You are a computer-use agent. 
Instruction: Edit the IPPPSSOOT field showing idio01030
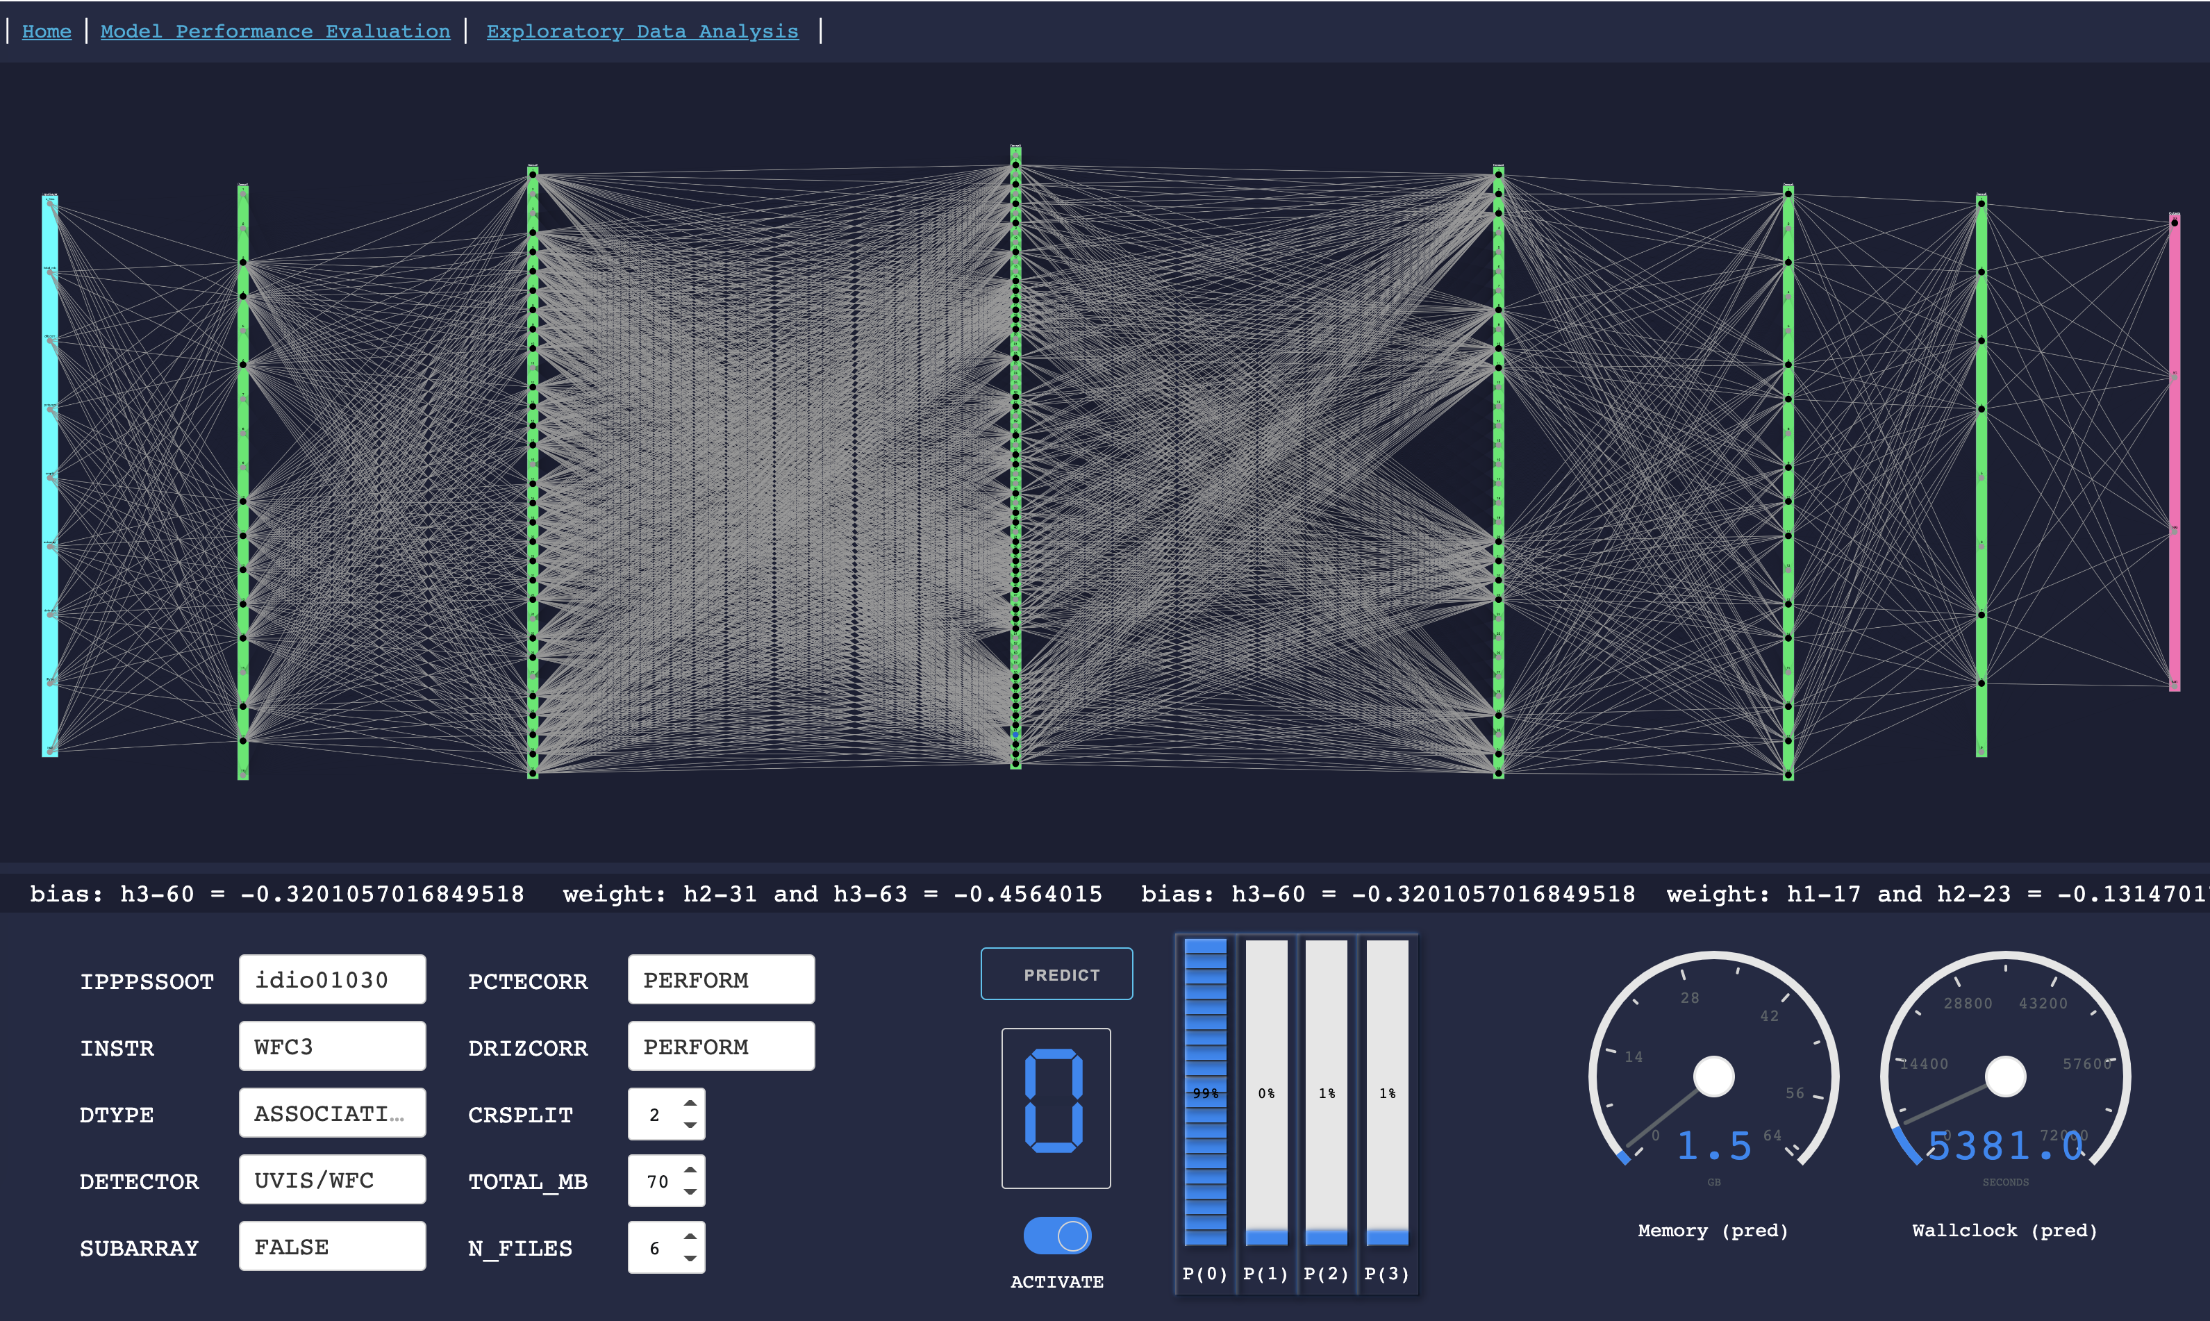(x=331, y=979)
